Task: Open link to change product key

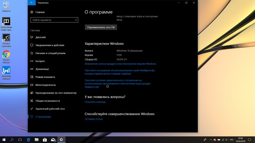Action: tap(120, 64)
